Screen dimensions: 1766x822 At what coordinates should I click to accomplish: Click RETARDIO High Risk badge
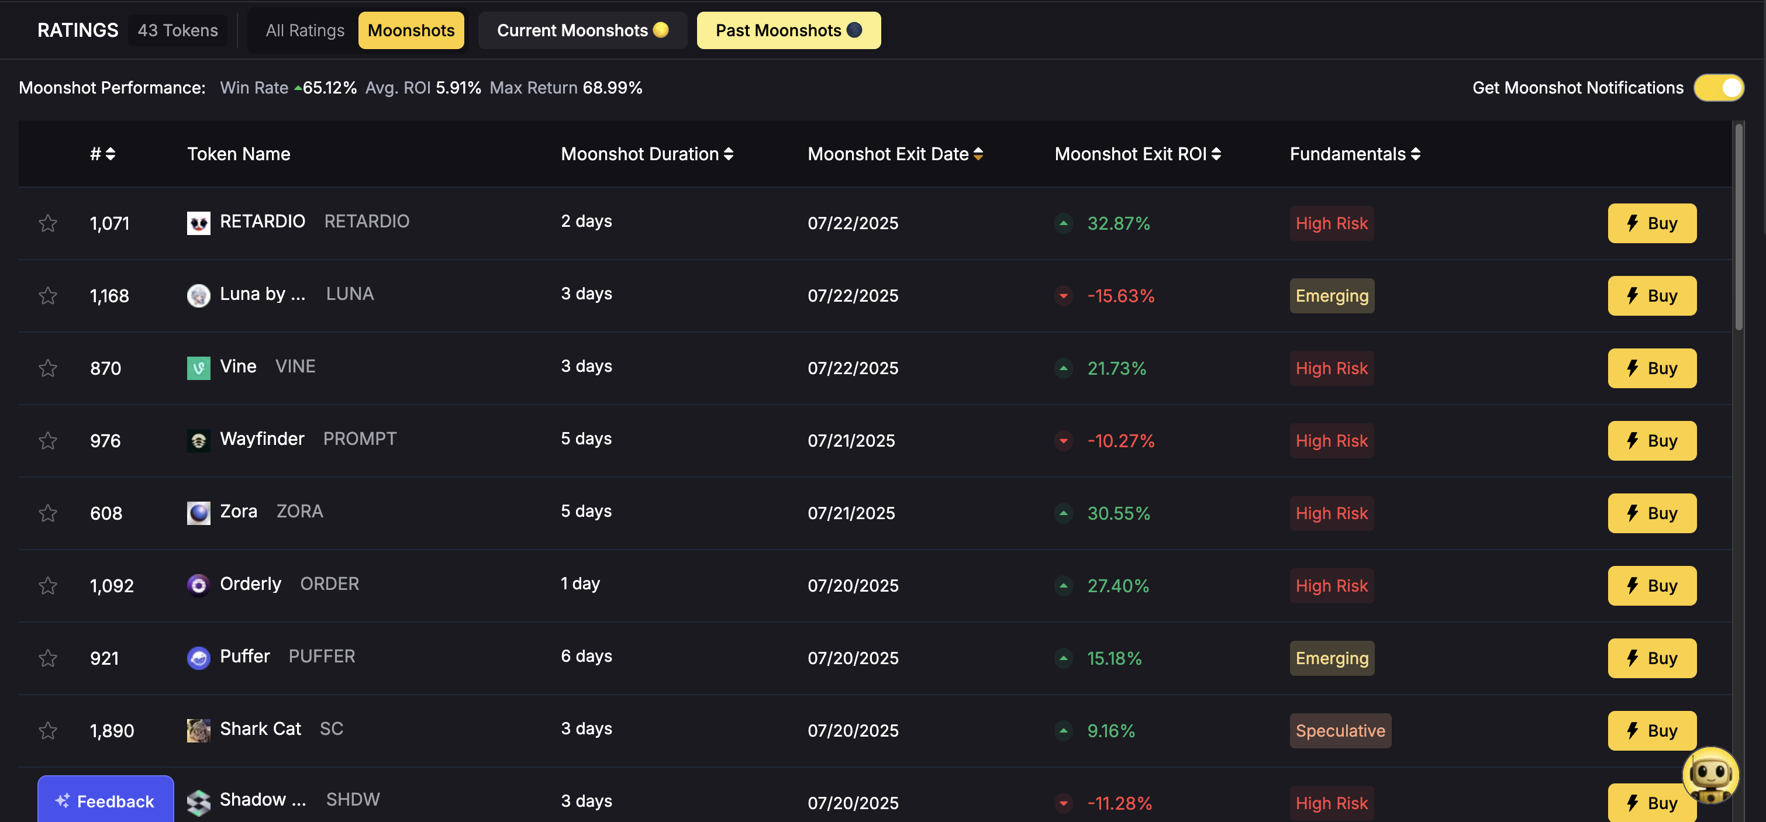point(1332,223)
